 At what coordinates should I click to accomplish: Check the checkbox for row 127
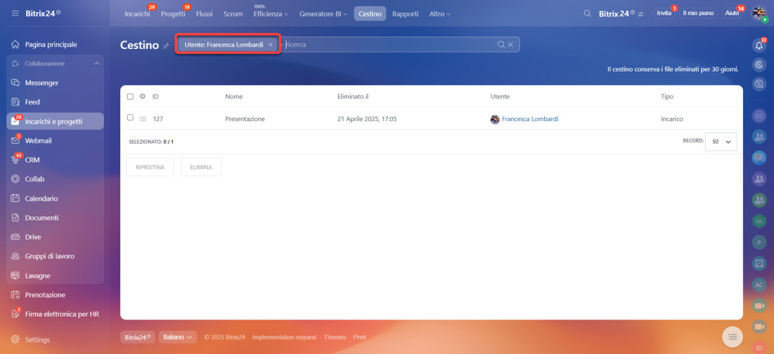pyautogui.click(x=130, y=117)
